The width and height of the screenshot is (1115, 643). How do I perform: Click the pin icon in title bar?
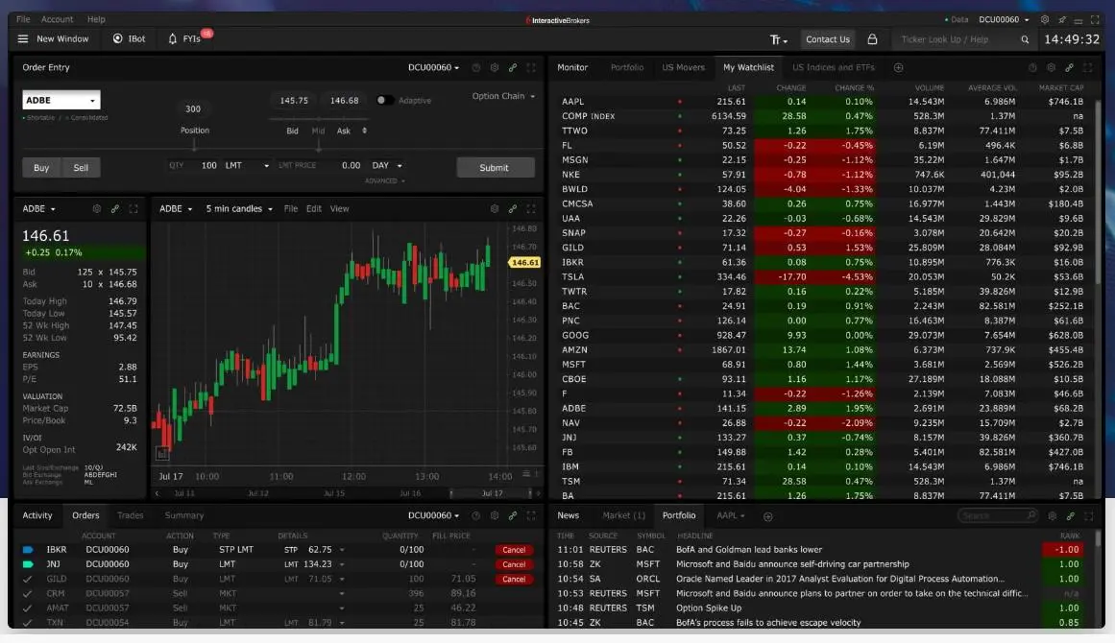1061,20
